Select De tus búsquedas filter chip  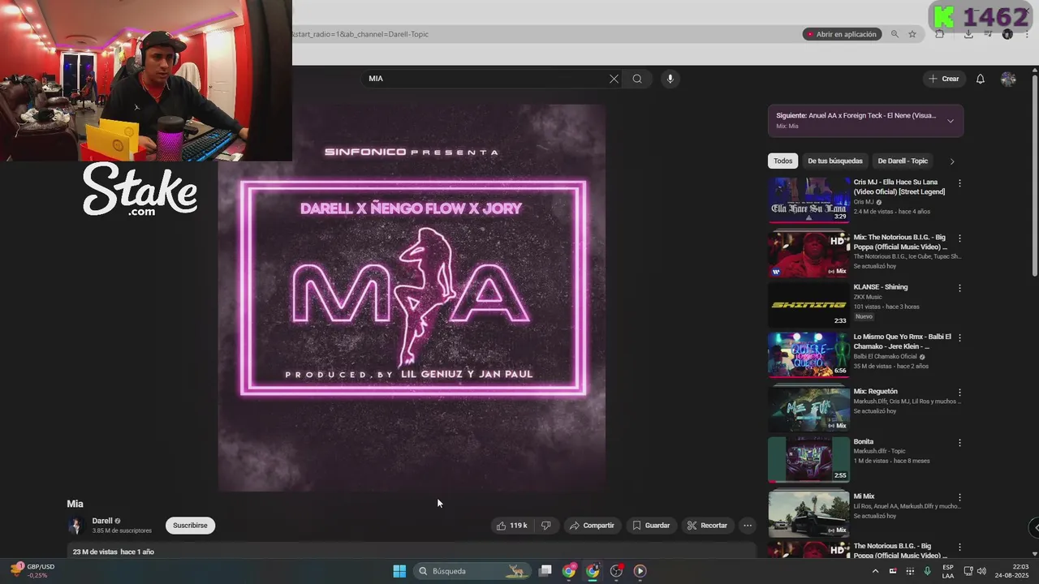point(835,161)
